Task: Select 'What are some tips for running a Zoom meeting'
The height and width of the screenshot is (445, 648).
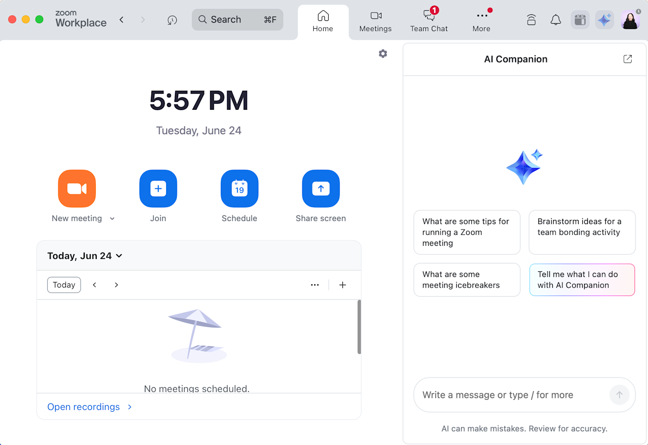Action: 467,232
